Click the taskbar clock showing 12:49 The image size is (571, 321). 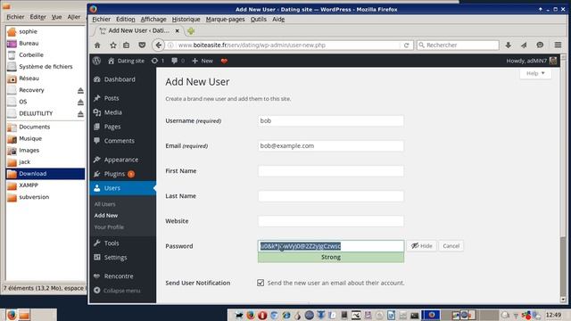coord(553,315)
